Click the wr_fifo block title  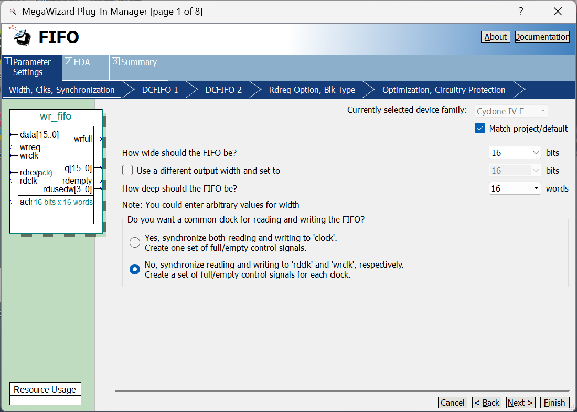click(56, 116)
